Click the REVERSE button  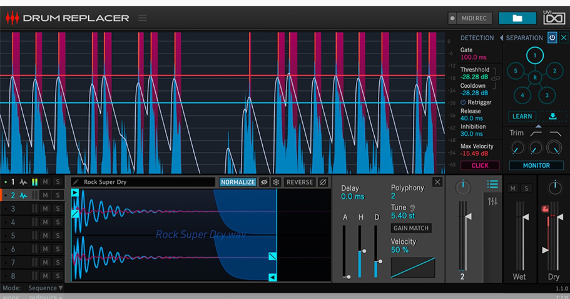click(x=299, y=182)
